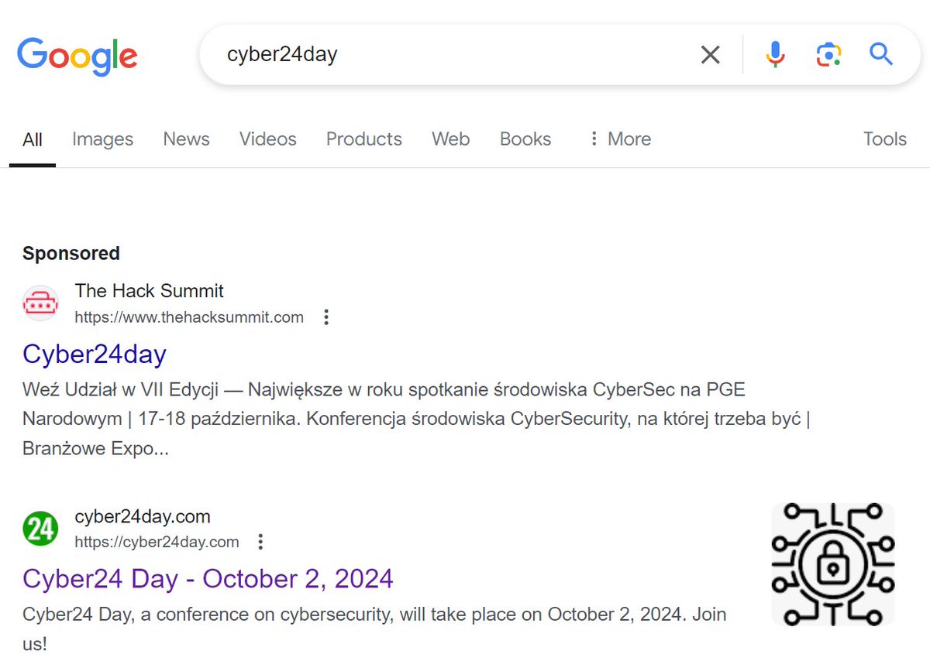Open Google Lens image search

click(x=828, y=54)
